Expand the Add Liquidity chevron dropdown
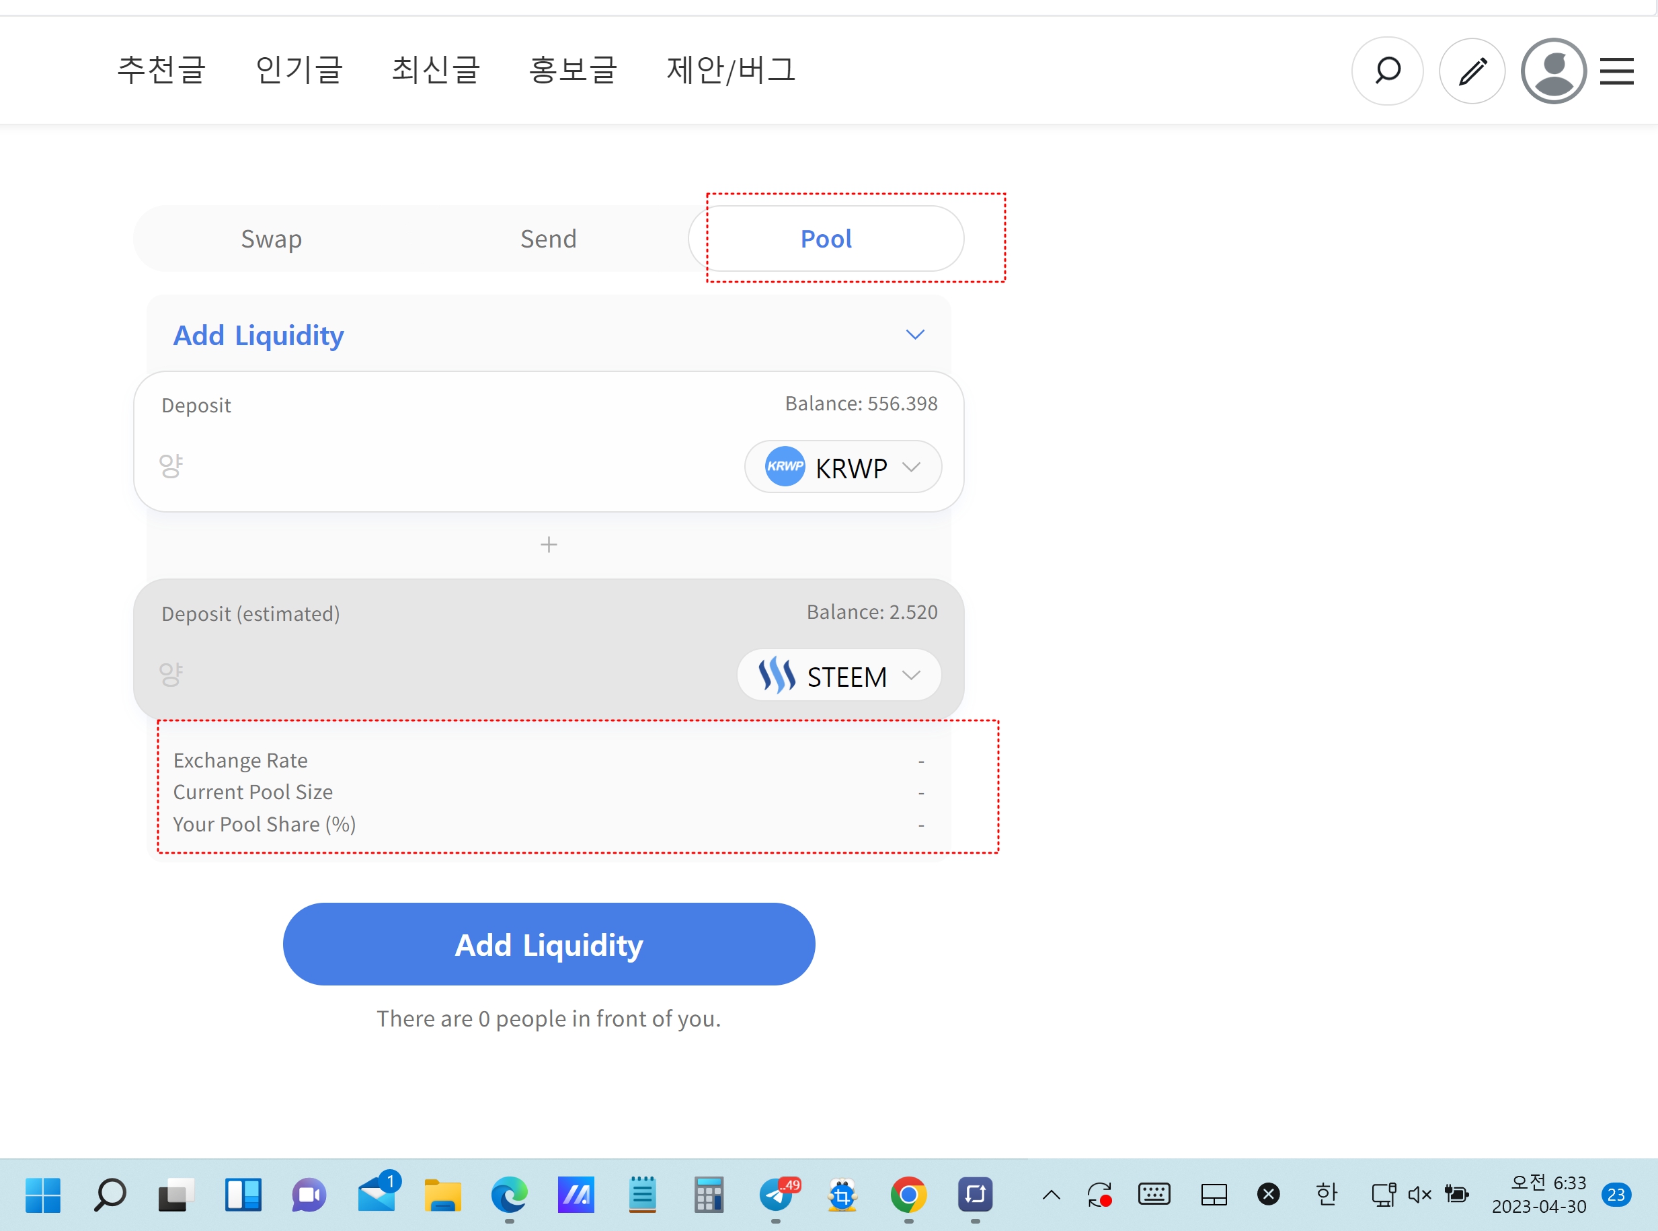This screenshot has height=1231, width=1658. coord(914,334)
